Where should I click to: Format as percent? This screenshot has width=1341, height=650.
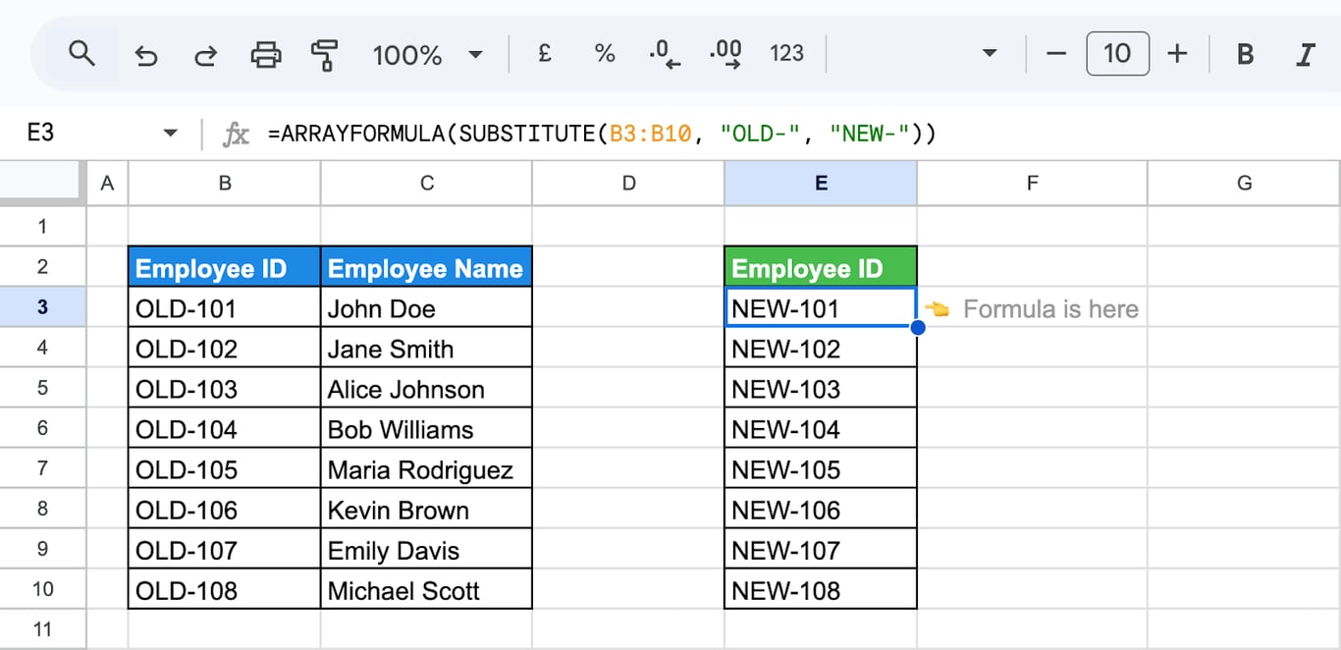[x=605, y=54]
